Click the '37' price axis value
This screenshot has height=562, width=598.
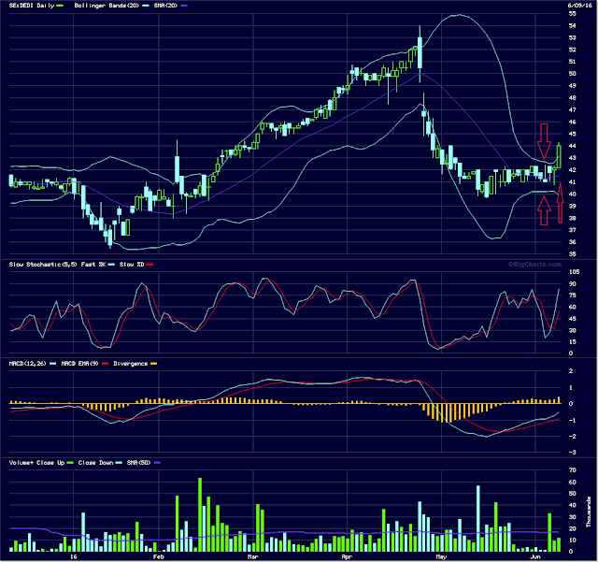click(572, 230)
